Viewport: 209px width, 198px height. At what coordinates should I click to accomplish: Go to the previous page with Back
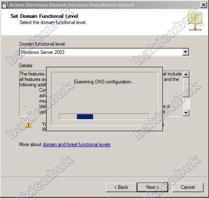click(121, 187)
